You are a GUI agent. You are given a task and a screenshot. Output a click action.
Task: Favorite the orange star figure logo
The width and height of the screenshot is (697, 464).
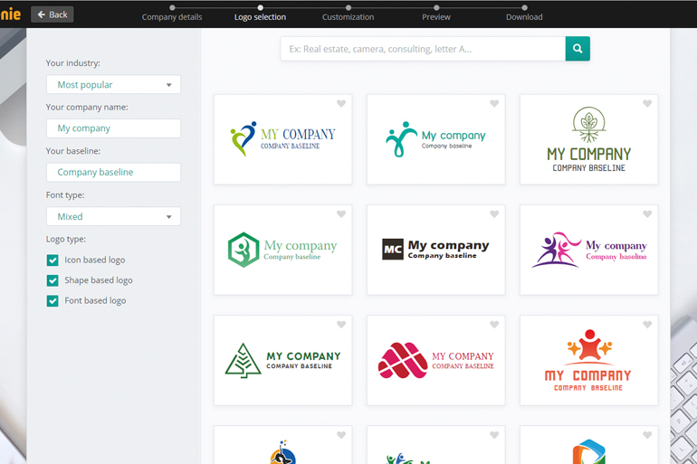647,325
